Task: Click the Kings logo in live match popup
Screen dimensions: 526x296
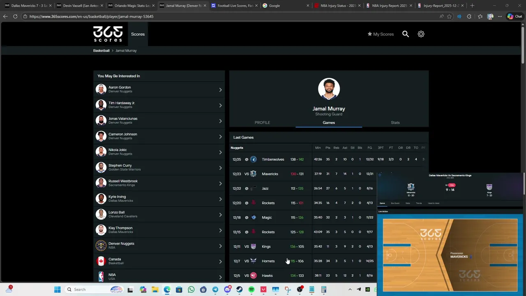Action: pyautogui.click(x=489, y=187)
